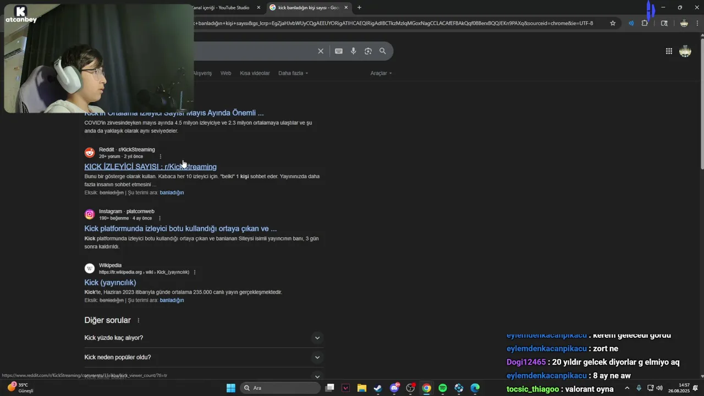The image size is (704, 396).
Task: Expand the Araçlar tools dropdown
Action: pos(381,73)
